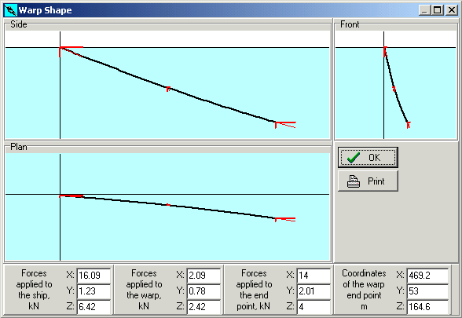Click the red midpoint marker in Side view
The image size is (462, 318).
coord(168,89)
